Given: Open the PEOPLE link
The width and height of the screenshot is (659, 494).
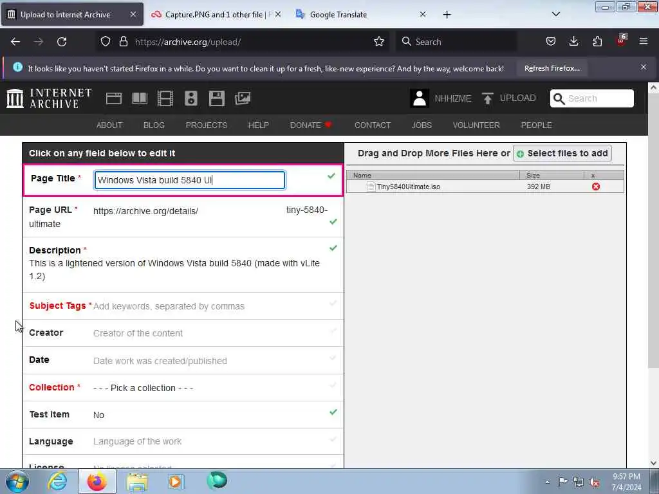Looking at the screenshot, I should click(536, 125).
